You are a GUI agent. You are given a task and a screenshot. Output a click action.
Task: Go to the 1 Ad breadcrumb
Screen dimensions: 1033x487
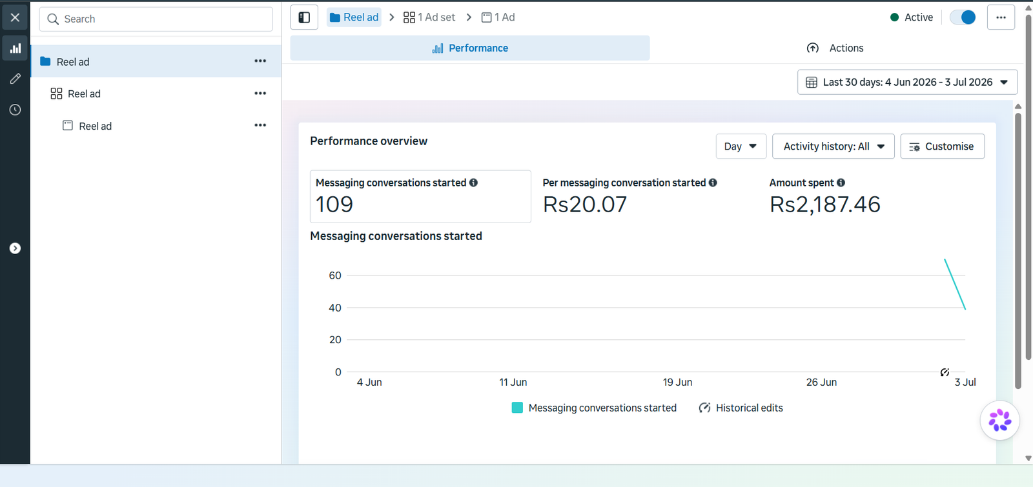click(498, 17)
